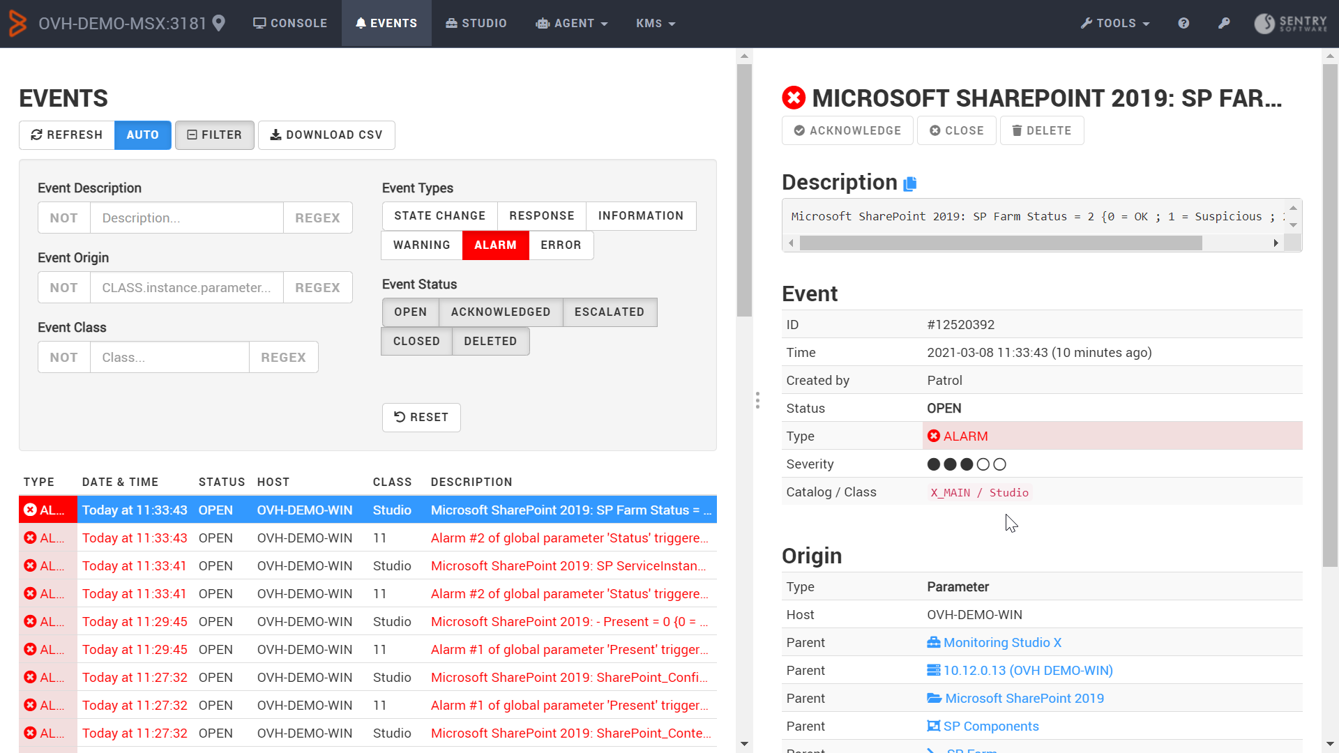Viewport: 1339px width, 753px height.
Task: Click folder icon beside Microsoft SharePoint 2019
Action: pos(934,698)
